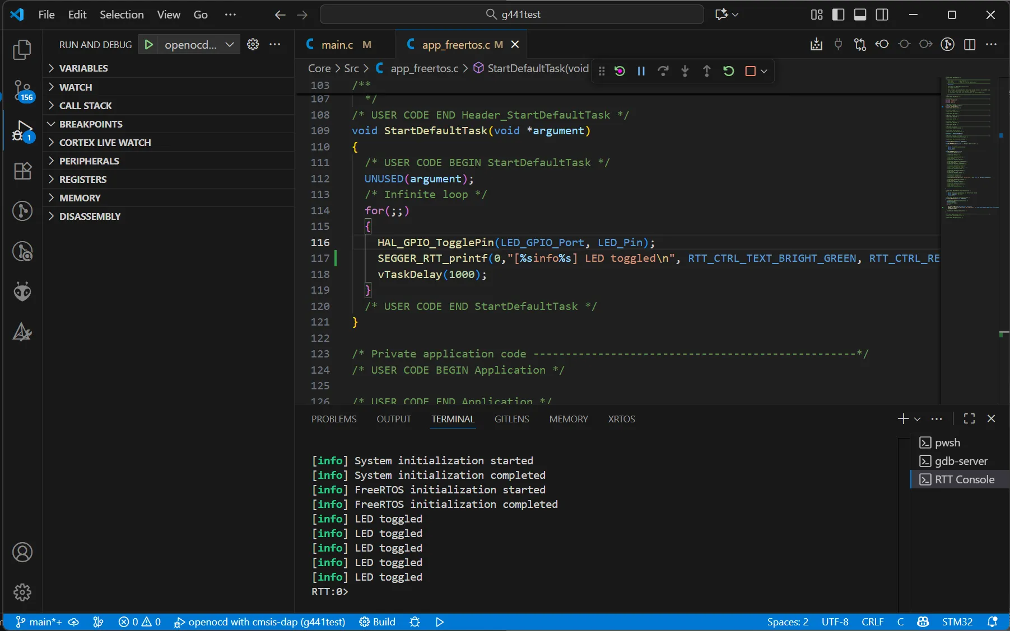Click the Build button in status bar
This screenshot has width=1010, height=631.
[378, 622]
